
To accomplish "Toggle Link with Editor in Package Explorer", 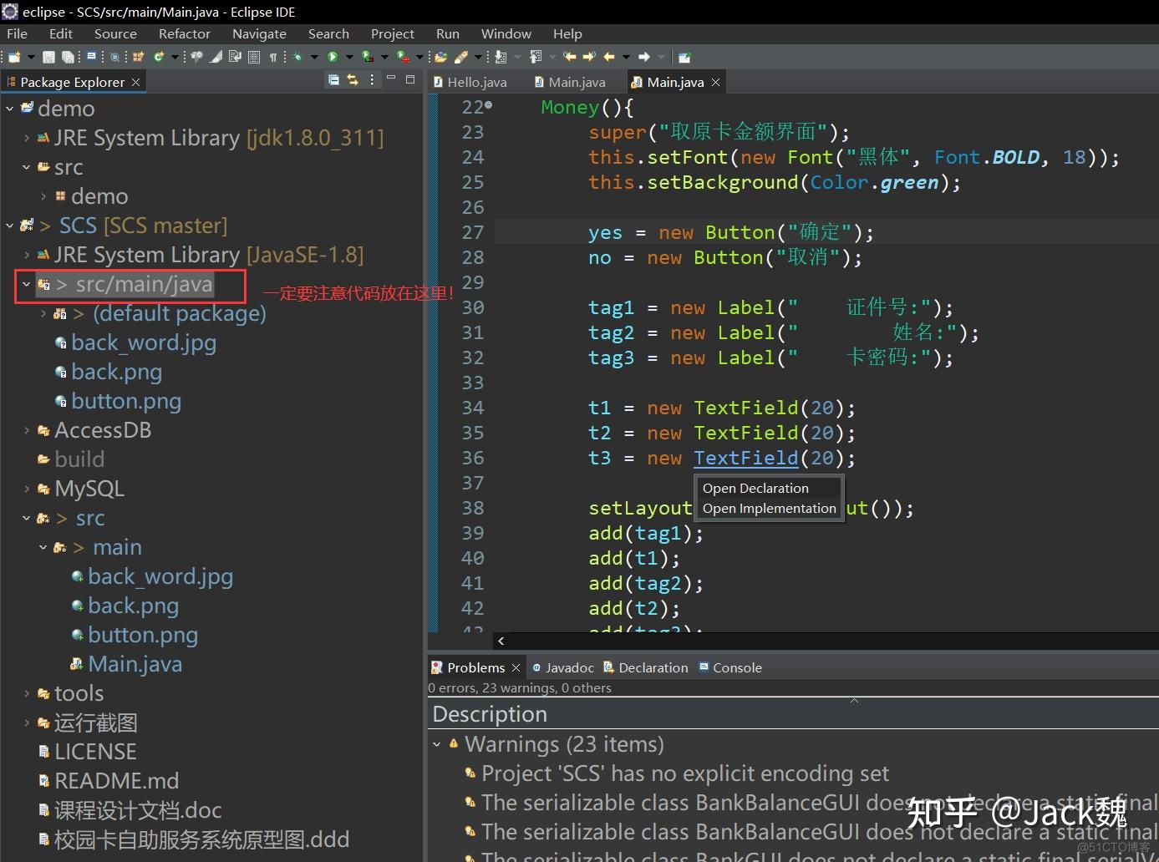I will click(353, 80).
